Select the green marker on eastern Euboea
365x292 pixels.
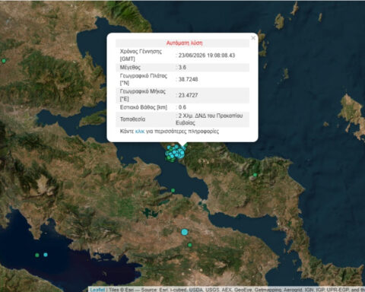point(255,175)
